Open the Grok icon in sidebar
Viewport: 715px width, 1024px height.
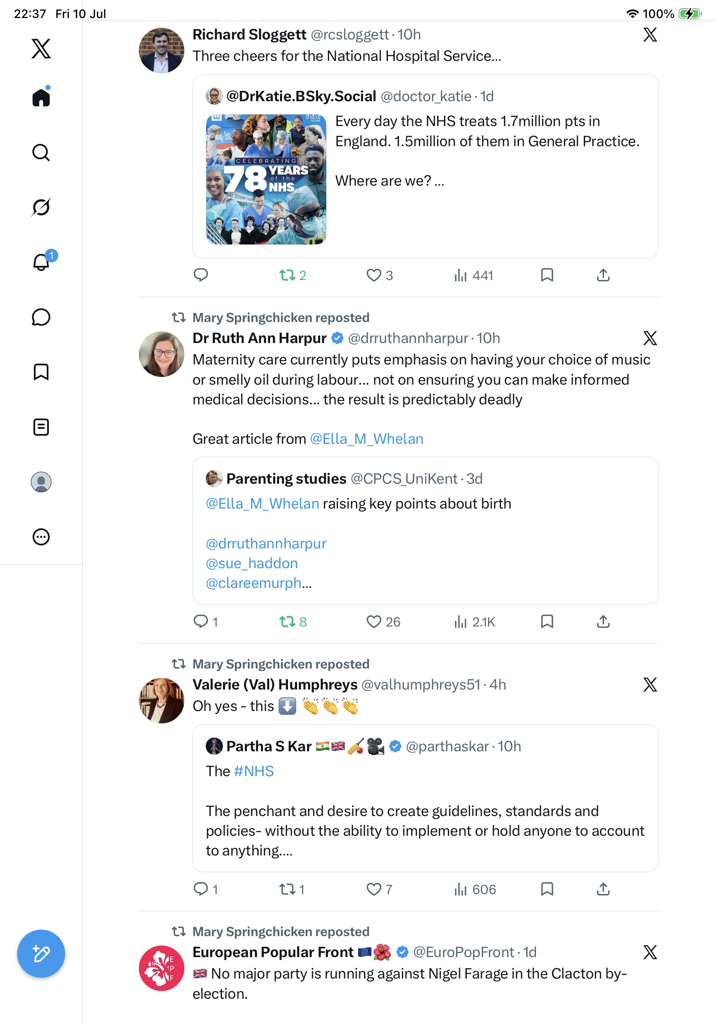pyautogui.click(x=41, y=207)
